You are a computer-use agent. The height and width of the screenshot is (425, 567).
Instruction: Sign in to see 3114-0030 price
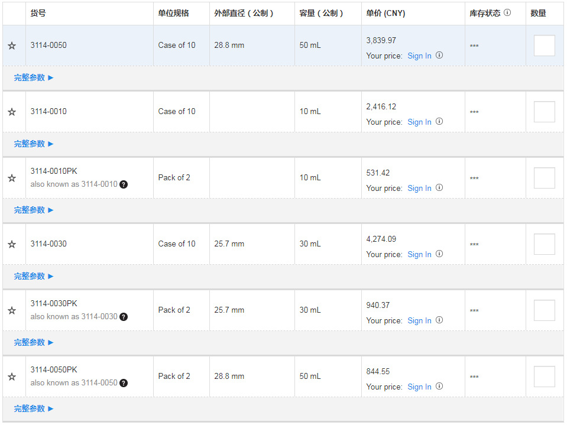point(419,254)
